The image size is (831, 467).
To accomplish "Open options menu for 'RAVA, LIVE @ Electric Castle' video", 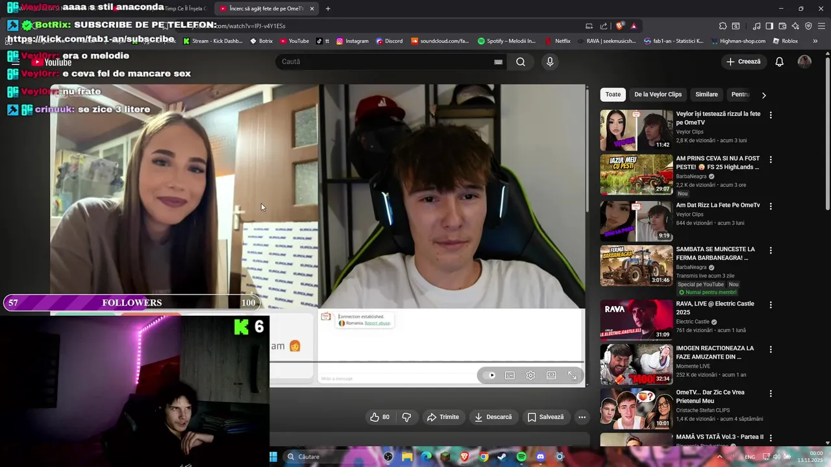I will [x=771, y=304].
